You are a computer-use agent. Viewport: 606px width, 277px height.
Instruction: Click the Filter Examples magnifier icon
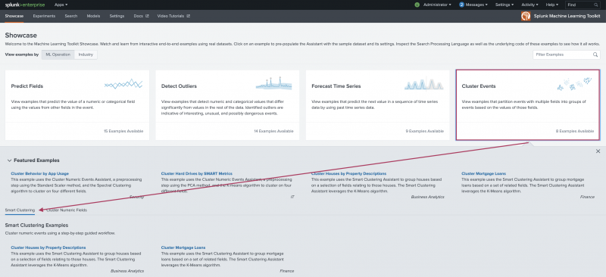595,54
